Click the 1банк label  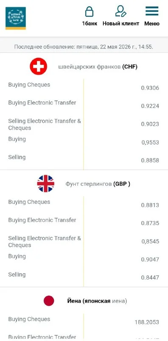(x=90, y=23)
